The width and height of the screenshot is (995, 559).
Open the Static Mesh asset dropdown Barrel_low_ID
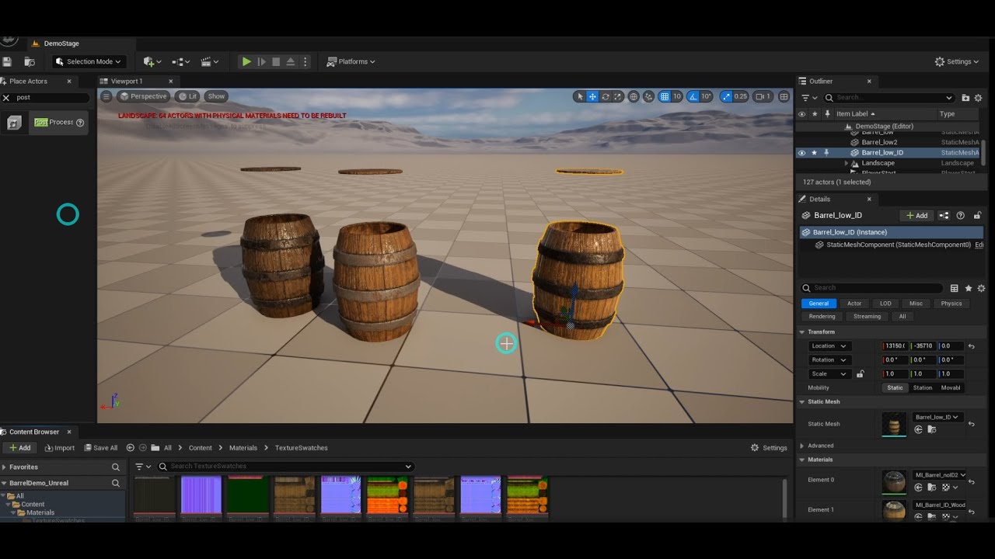937,417
